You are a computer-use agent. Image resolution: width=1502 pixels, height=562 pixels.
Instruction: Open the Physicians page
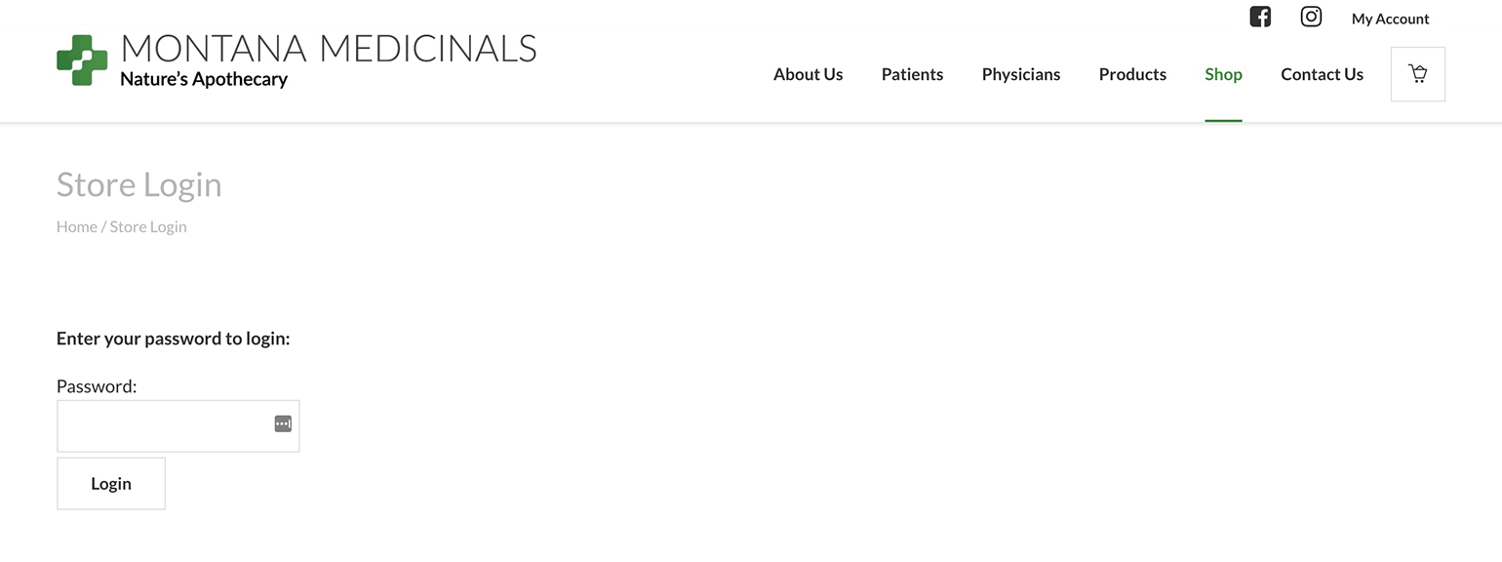[1020, 74]
